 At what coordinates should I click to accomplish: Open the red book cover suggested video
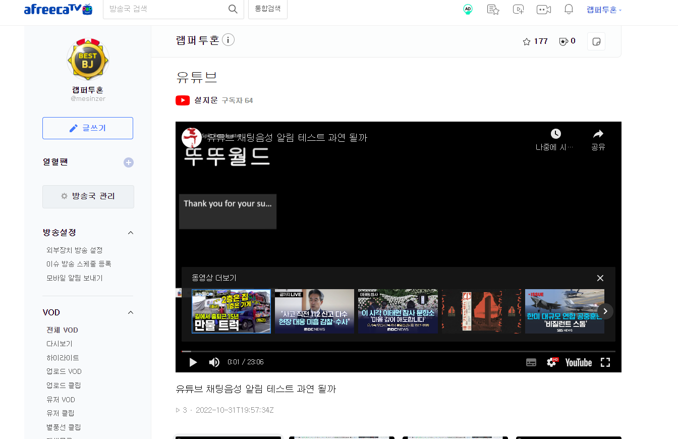pyautogui.click(x=481, y=311)
